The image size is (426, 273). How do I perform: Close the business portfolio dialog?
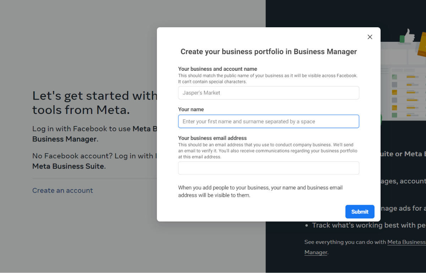pyautogui.click(x=370, y=37)
